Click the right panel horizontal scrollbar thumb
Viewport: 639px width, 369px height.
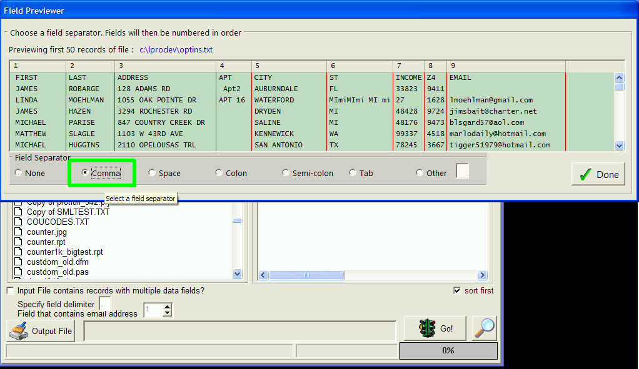[x=307, y=275]
